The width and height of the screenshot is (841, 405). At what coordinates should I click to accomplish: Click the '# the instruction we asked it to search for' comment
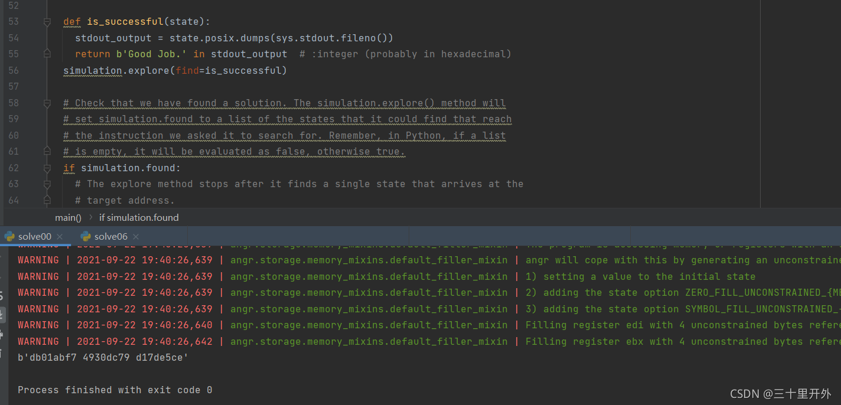[285, 136]
